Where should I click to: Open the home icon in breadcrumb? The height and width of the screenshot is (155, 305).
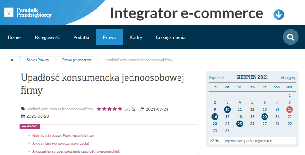tap(12, 60)
